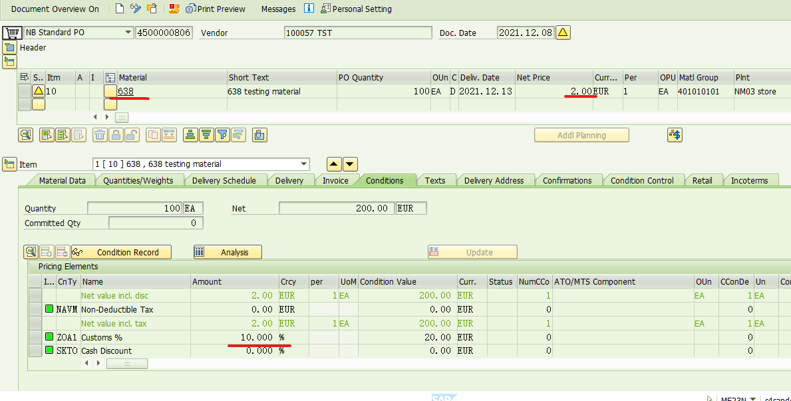This screenshot has width=791, height=401.
Task: Open attachments via the paperclip icon
Action: [x=259, y=134]
